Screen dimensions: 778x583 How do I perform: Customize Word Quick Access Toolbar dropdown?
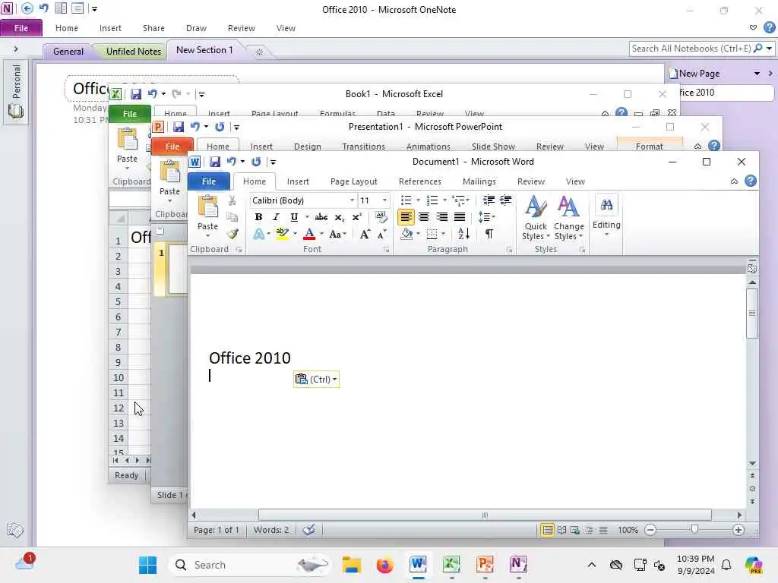[x=273, y=162]
